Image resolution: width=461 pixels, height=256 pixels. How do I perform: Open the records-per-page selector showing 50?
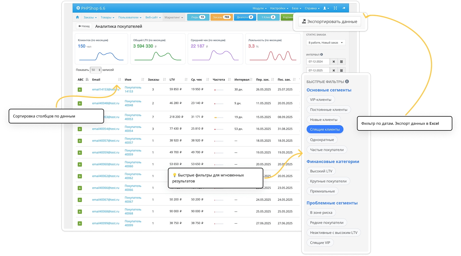(95, 70)
